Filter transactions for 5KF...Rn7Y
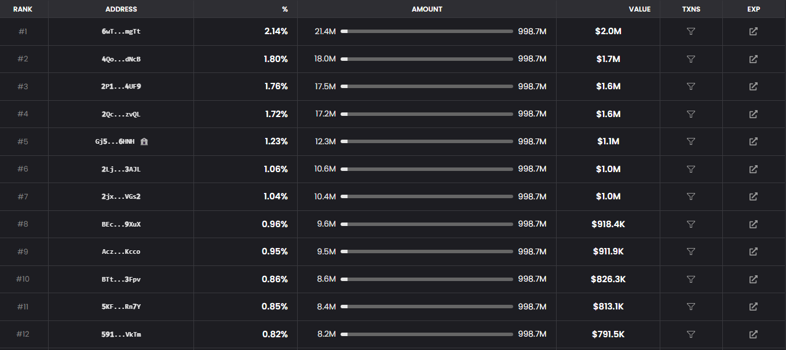This screenshot has height=350, width=786. tap(690, 307)
